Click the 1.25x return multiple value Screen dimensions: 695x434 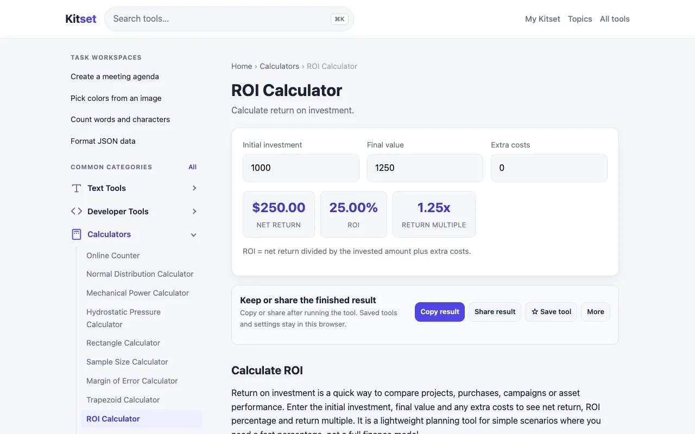(434, 207)
